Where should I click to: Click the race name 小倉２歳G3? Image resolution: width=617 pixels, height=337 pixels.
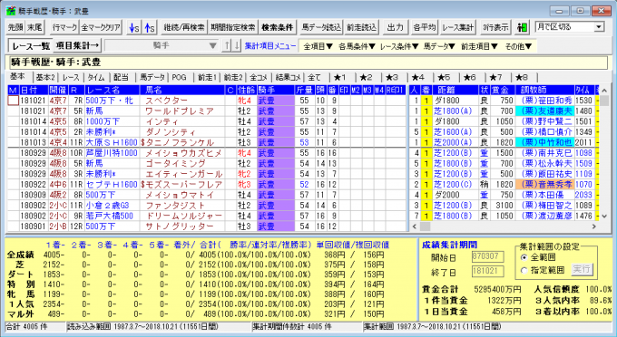(107, 206)
